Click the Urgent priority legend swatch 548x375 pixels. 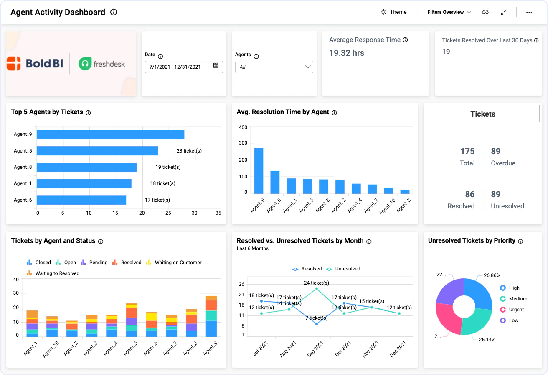coord(503,310)
